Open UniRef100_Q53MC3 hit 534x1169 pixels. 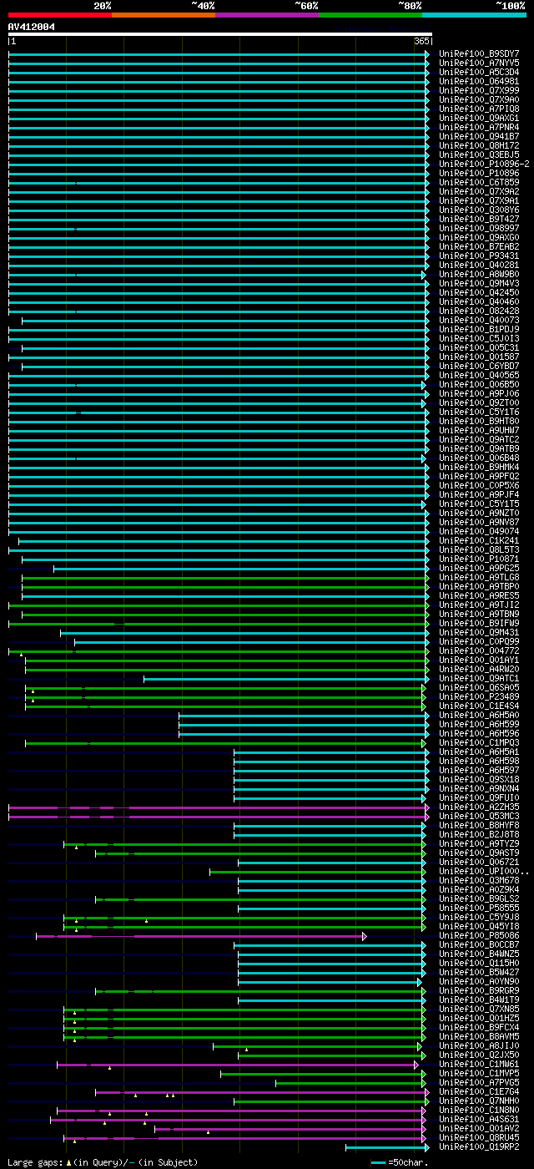click(479, 817)
